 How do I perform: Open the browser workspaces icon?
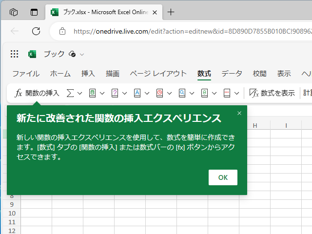tap(14, 12)
